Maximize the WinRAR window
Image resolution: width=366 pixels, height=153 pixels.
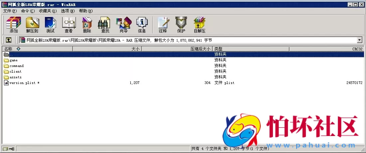[355, 4]
